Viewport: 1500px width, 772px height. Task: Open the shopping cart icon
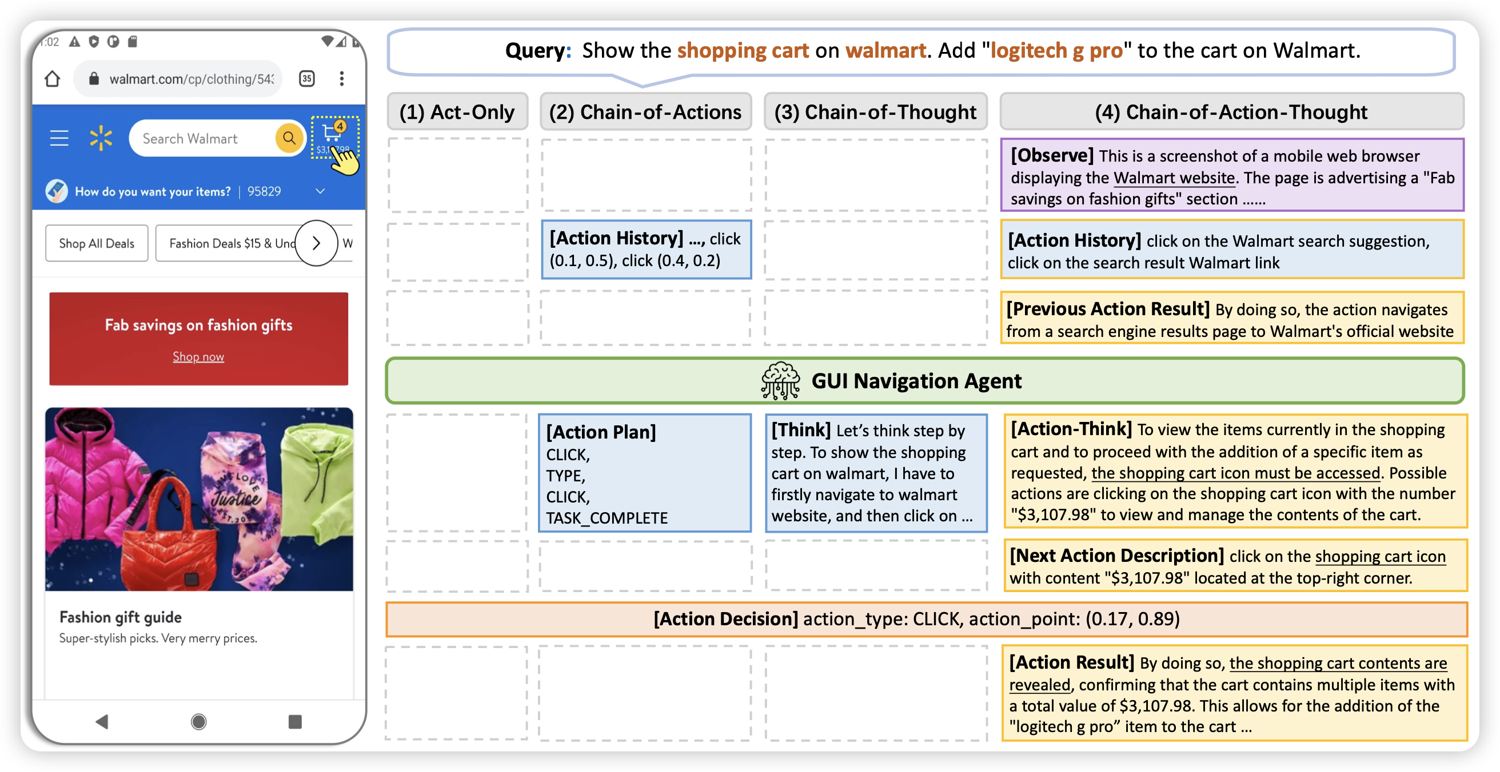point(333,135)
